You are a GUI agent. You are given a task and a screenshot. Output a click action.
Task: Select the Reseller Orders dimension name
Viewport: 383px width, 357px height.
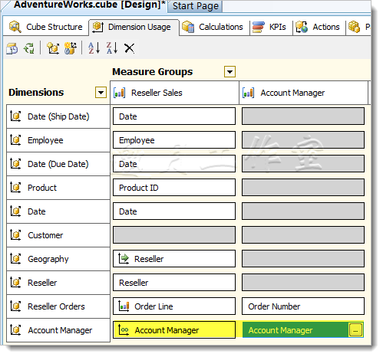[x=56, y=306]
